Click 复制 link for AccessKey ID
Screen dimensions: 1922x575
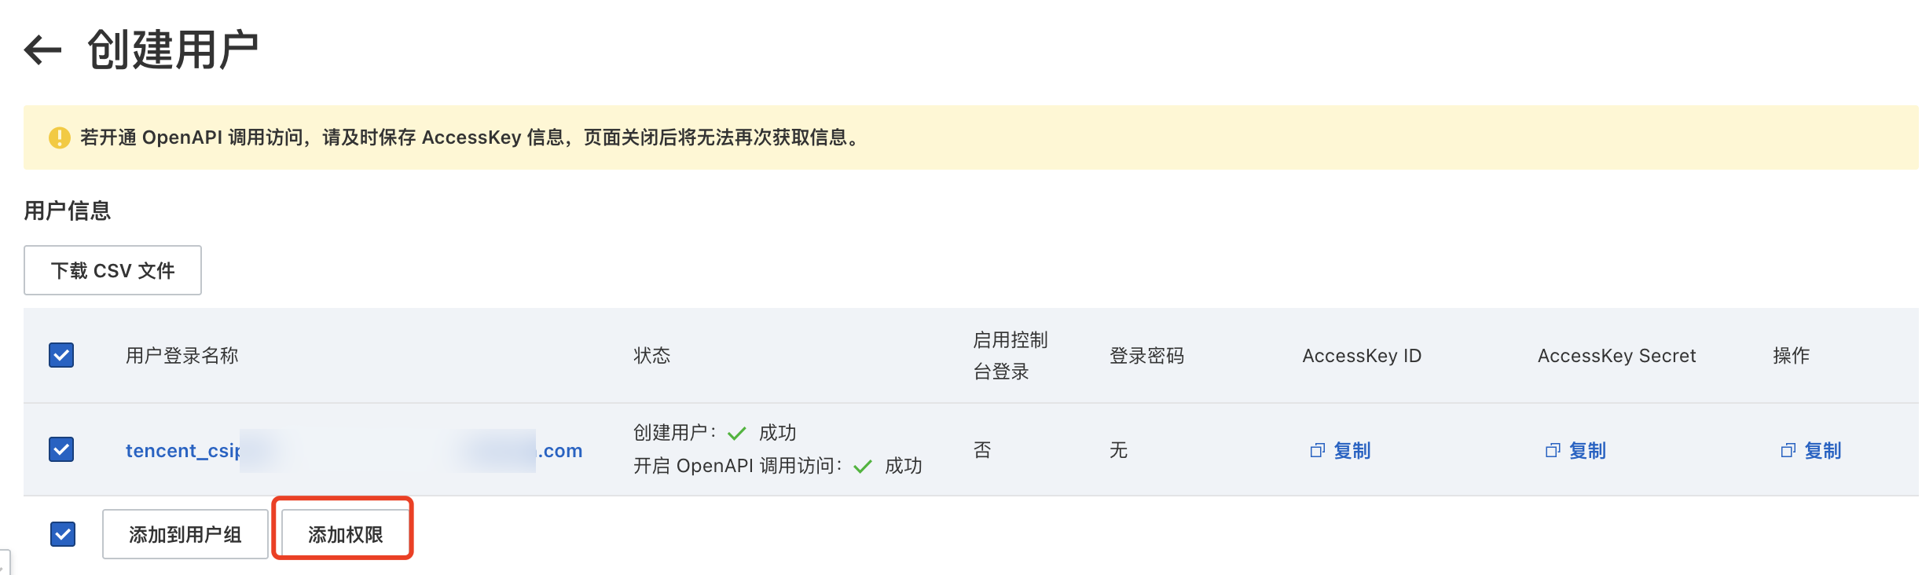pyautogui.click(x=1352, y=450)
